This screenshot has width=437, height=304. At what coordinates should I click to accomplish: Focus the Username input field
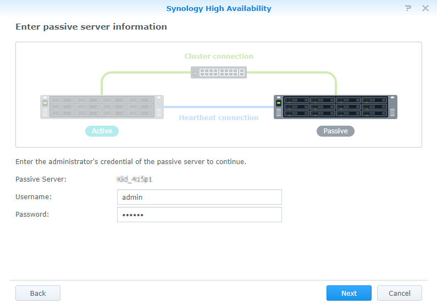(x=200, y=197)
